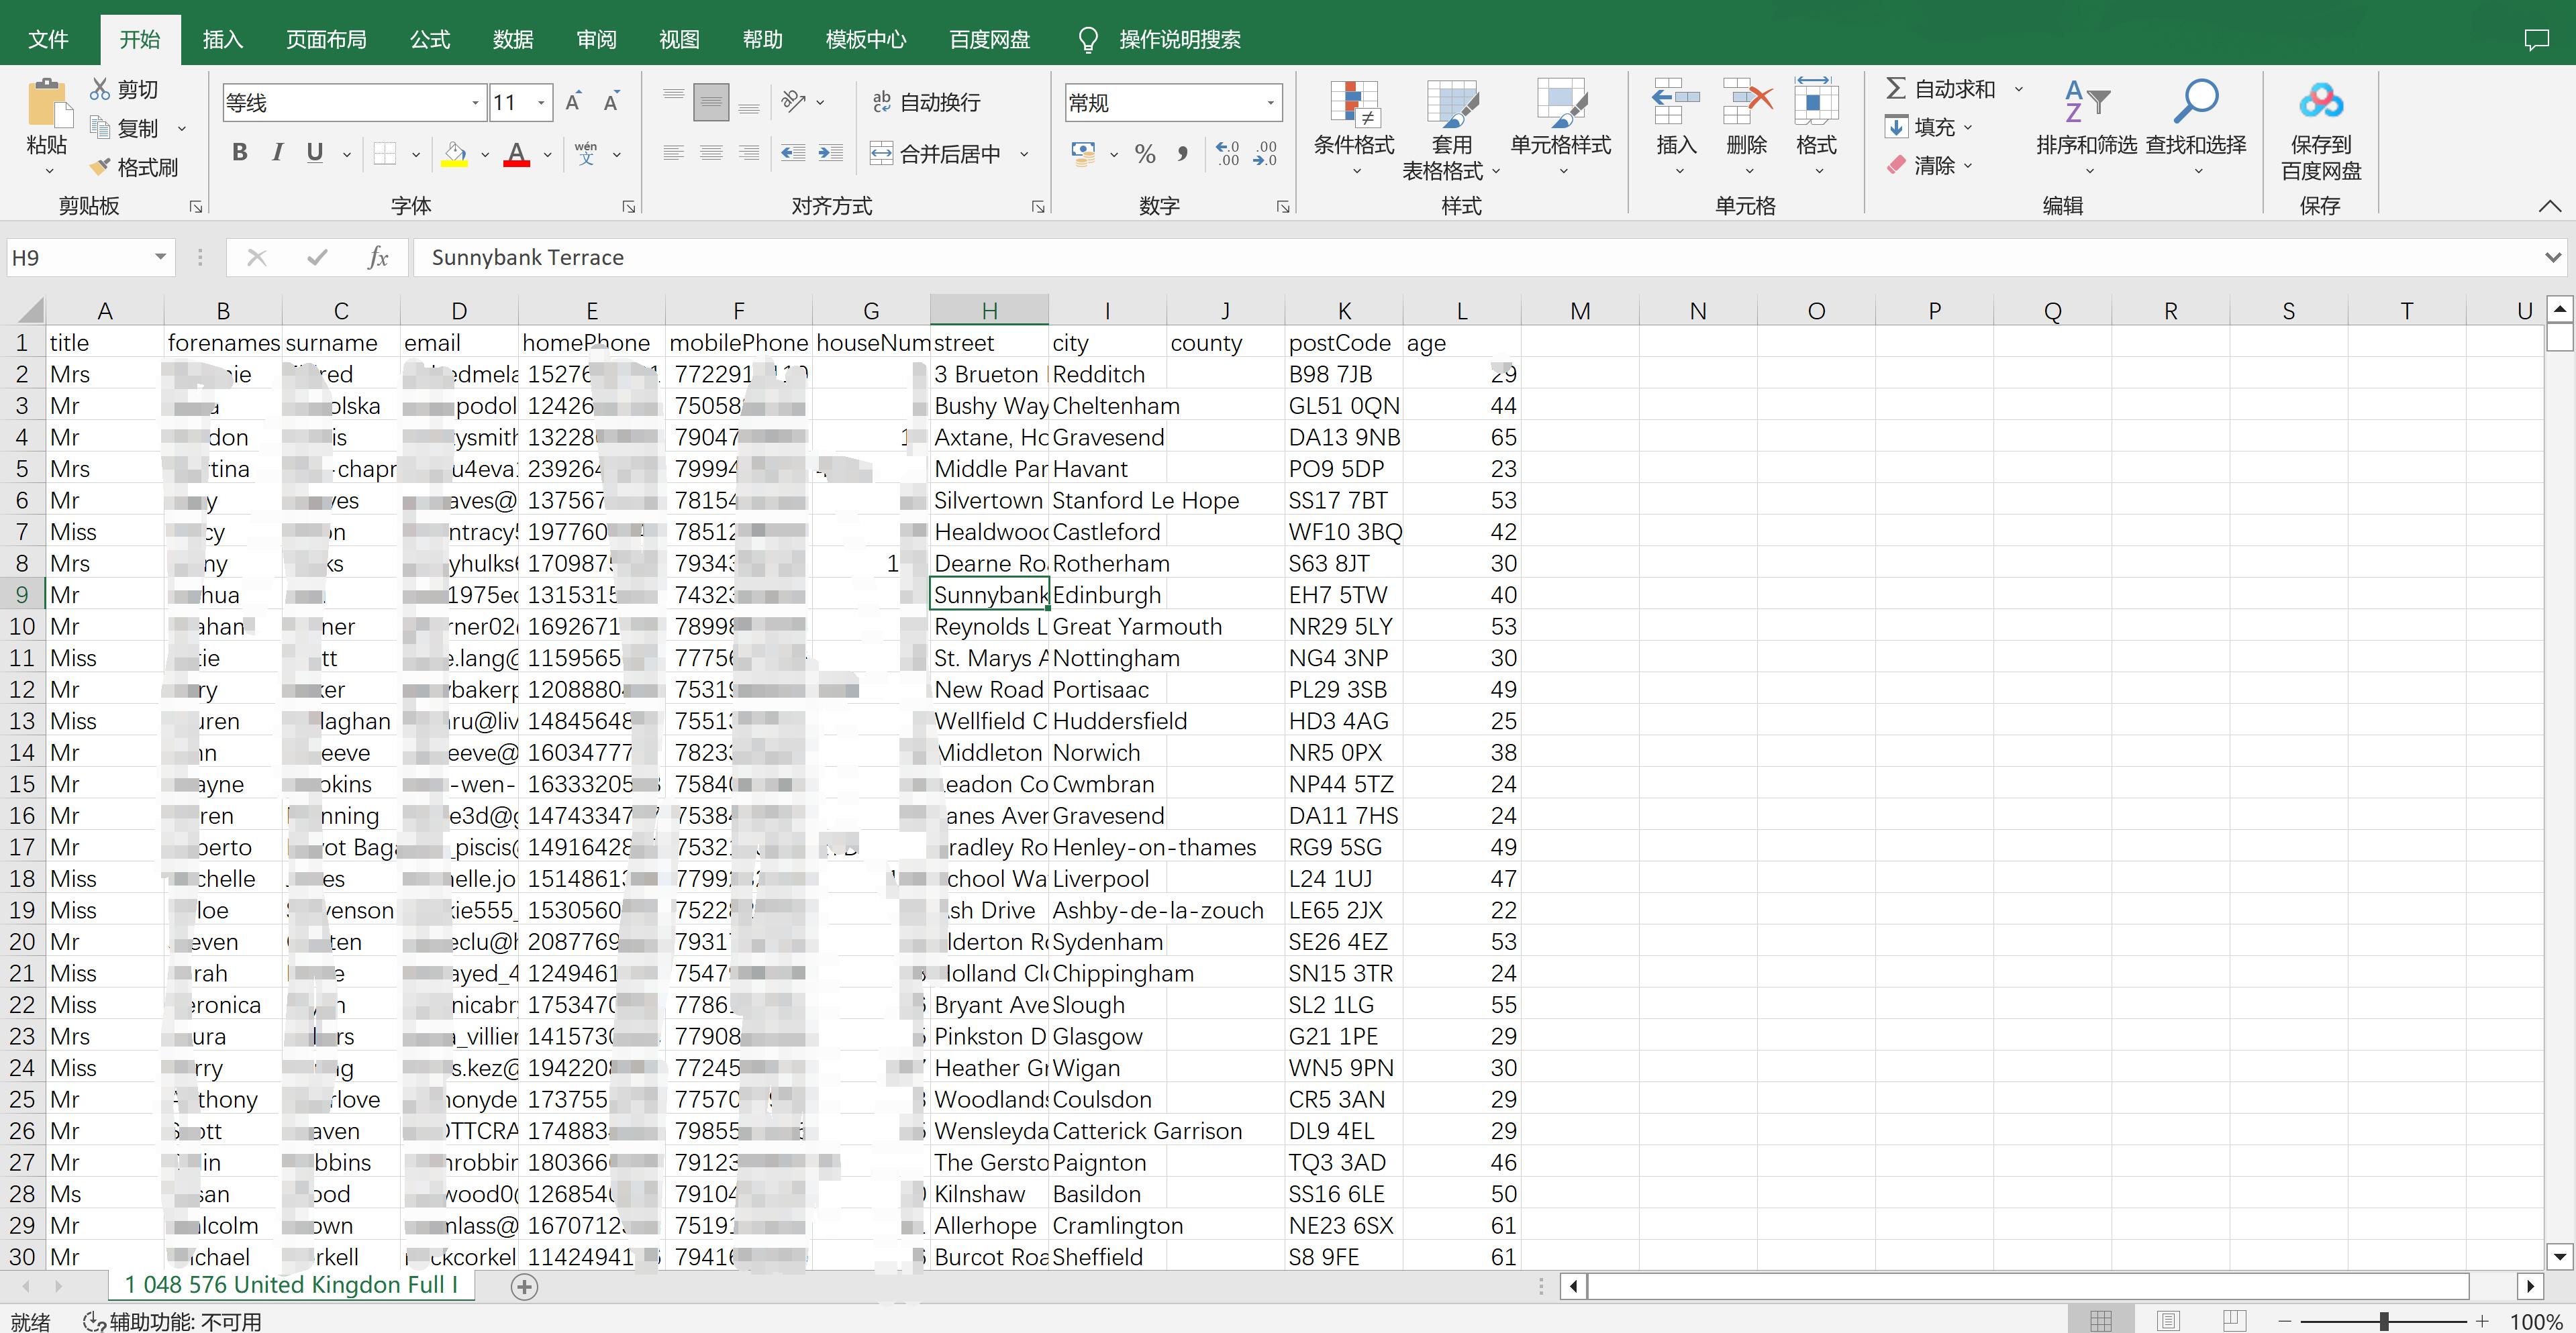Viewport: 2576px width, 1333px height.
Task: Decrease indent icon
Action: coord(793,153)
